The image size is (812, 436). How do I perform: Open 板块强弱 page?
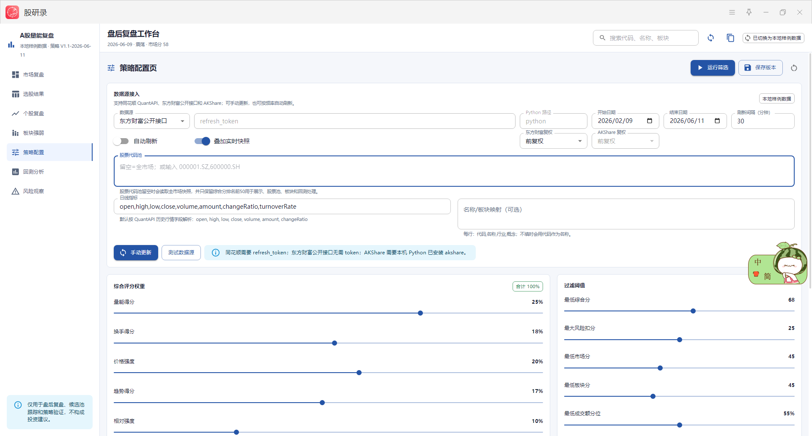(x=49, y=133)
